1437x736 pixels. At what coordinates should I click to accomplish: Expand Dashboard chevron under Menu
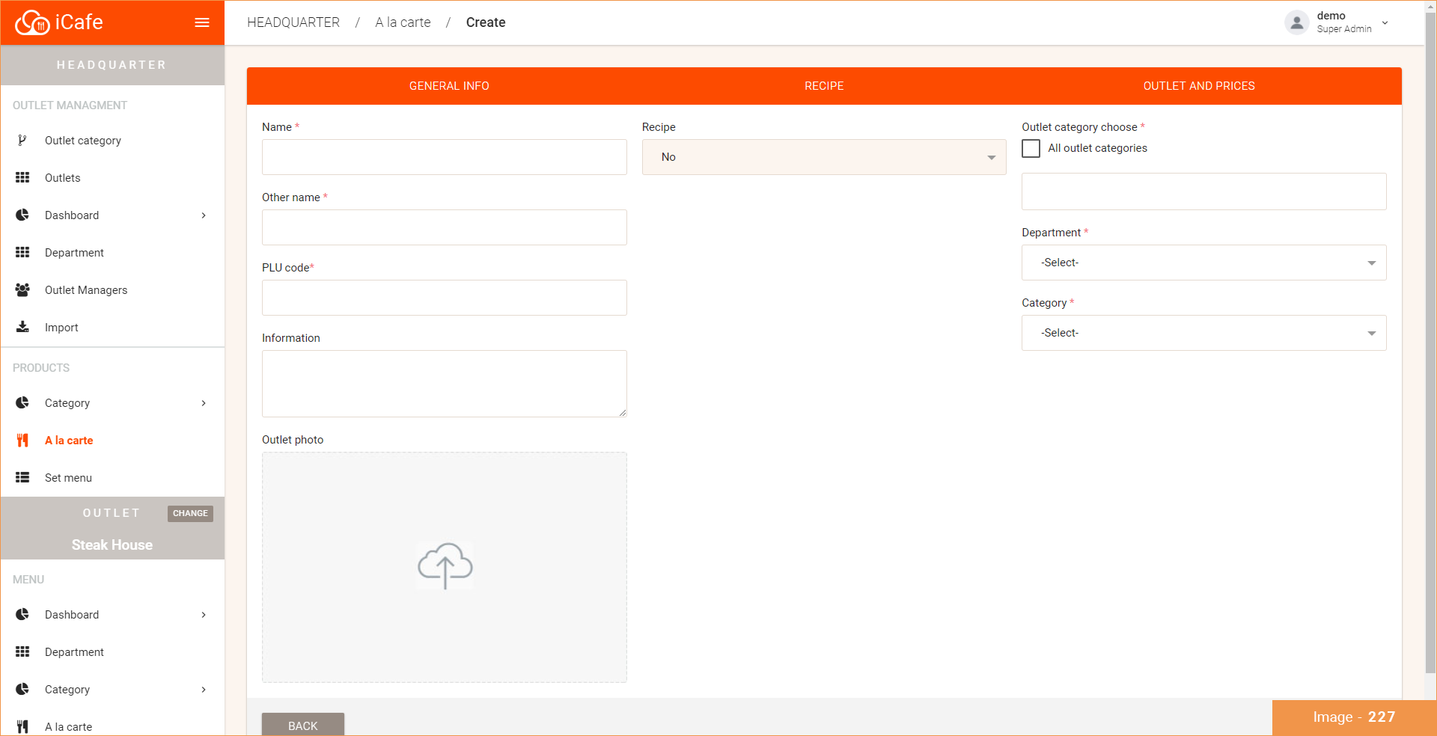tap(204, 615)
